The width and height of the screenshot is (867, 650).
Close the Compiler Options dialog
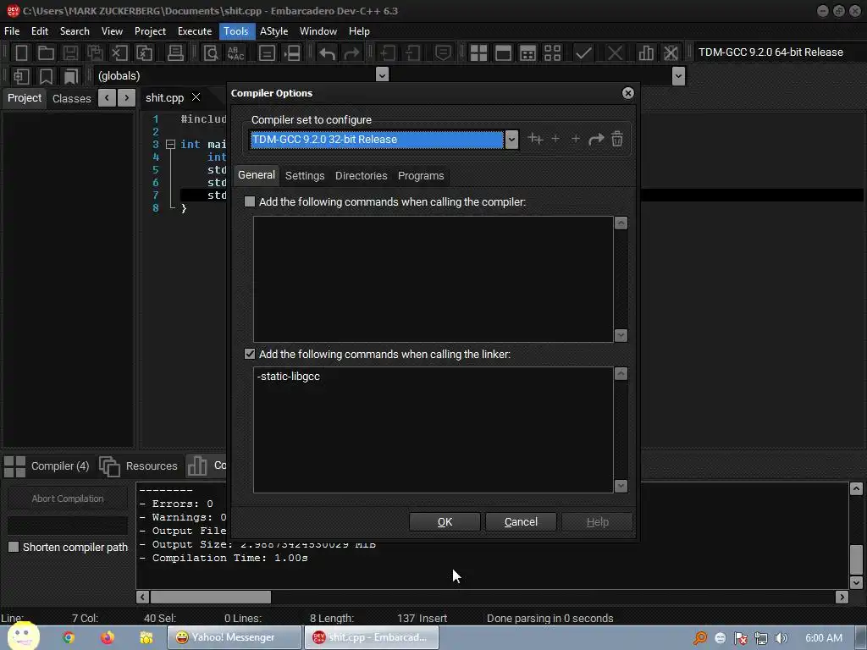(x=627, y=93)
